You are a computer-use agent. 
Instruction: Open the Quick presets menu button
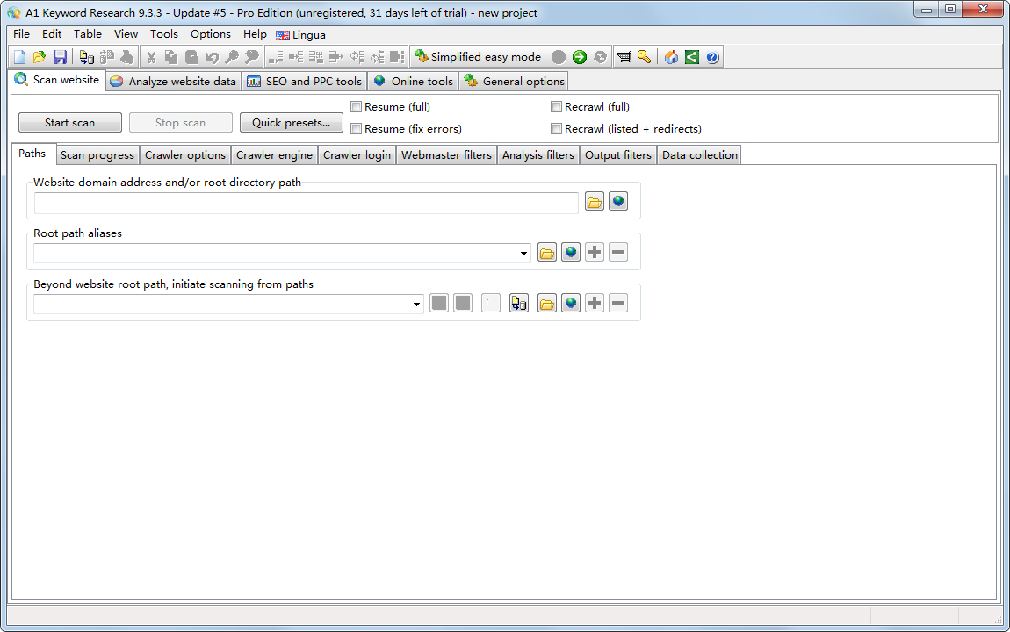point(291,123)
